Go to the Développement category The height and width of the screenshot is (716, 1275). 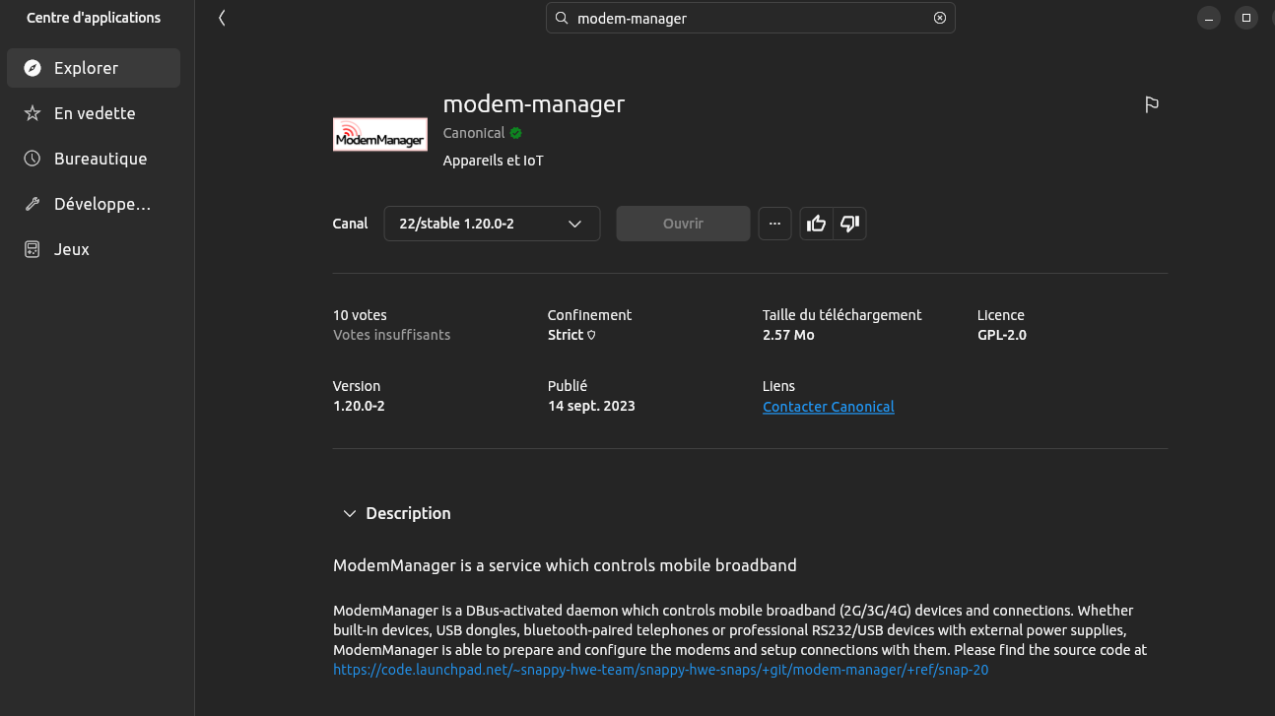94,204
